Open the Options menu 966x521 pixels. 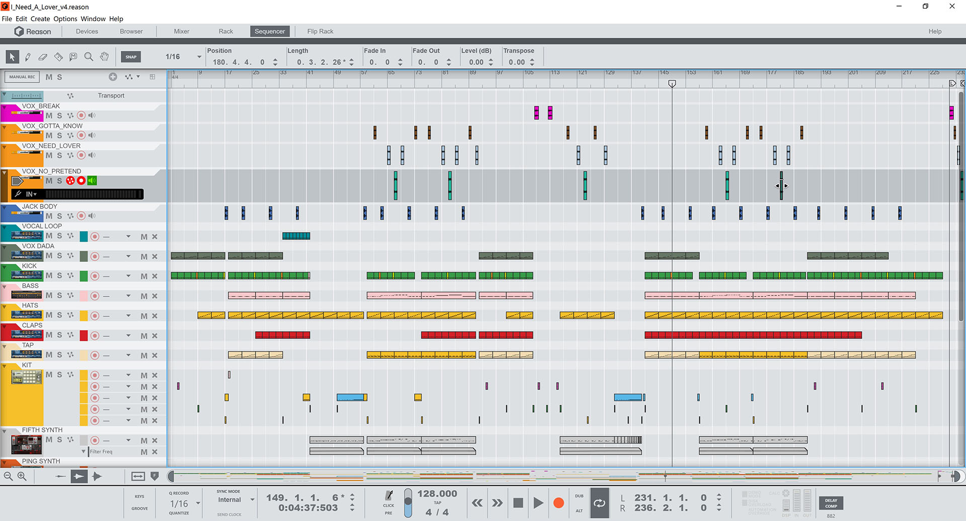(x=65, y=19)
